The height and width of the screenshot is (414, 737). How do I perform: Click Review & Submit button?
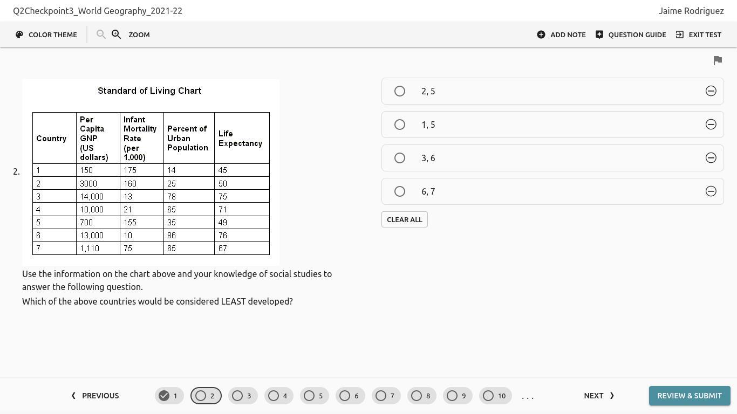pyautogui.click(x=689, y=396)
